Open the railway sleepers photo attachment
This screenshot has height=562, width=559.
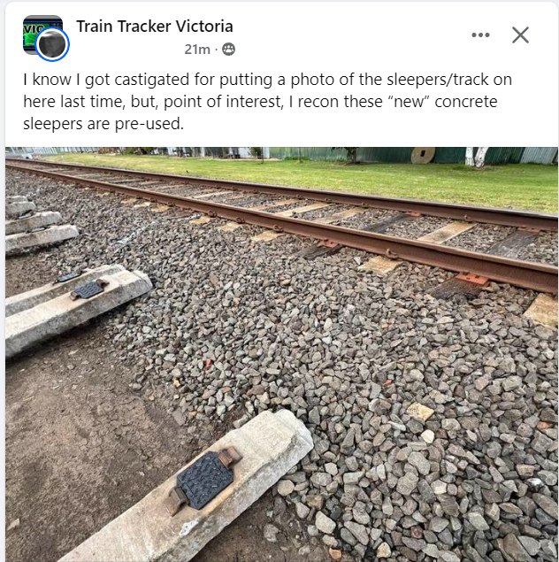[x=281, y=354]
